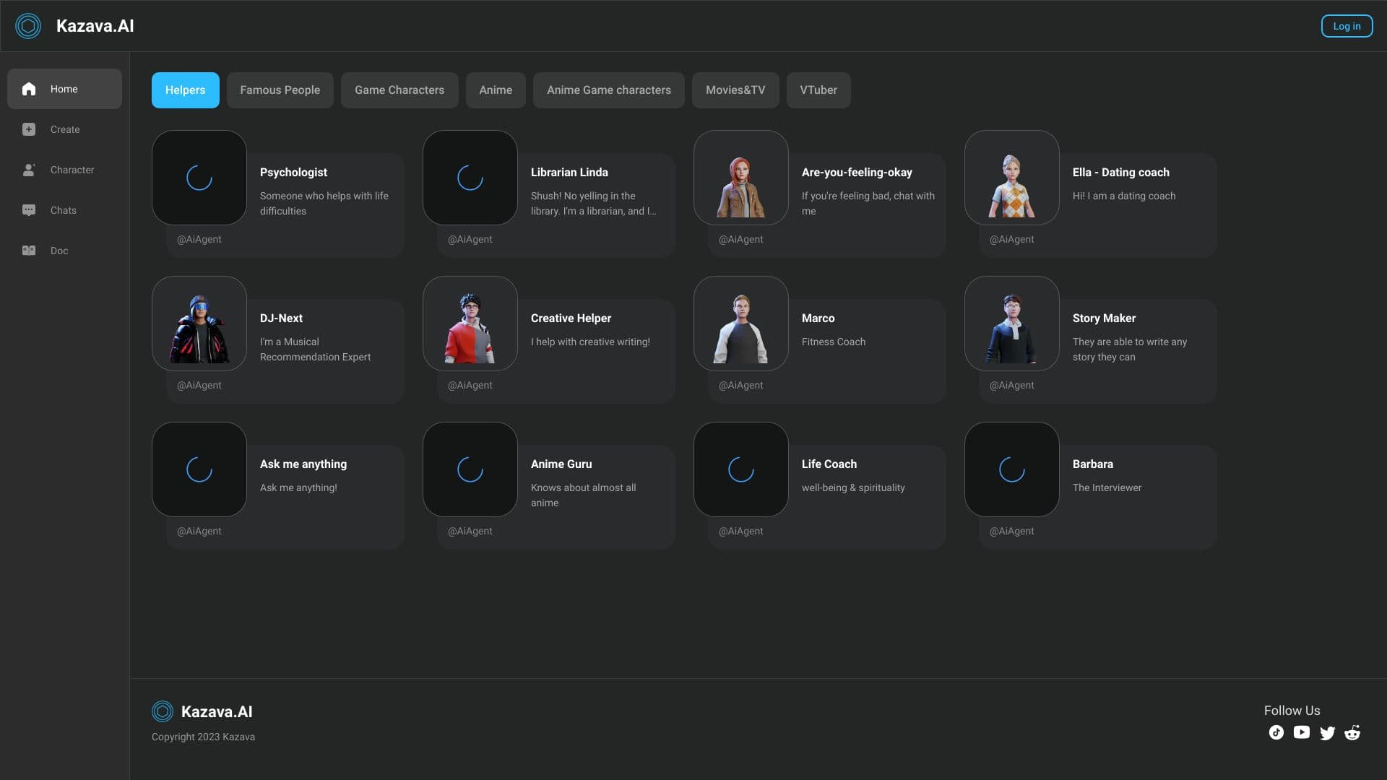
Task: Open the Ella - Dating coach avatar
Action: pos(1011,178)
